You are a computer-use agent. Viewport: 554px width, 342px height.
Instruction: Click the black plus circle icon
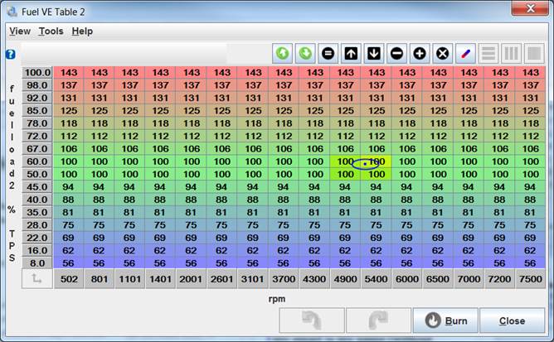coord(420,53)
